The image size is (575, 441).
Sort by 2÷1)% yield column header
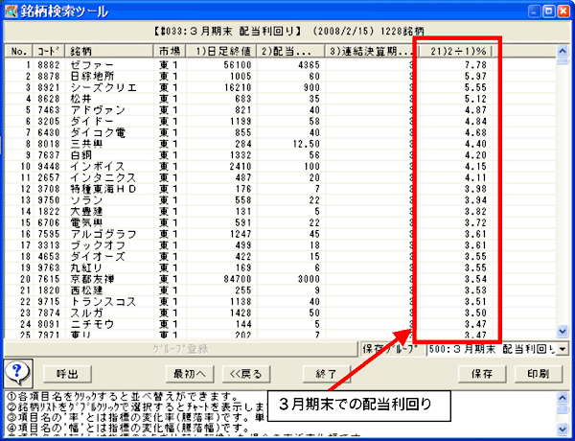pos(455,50)
